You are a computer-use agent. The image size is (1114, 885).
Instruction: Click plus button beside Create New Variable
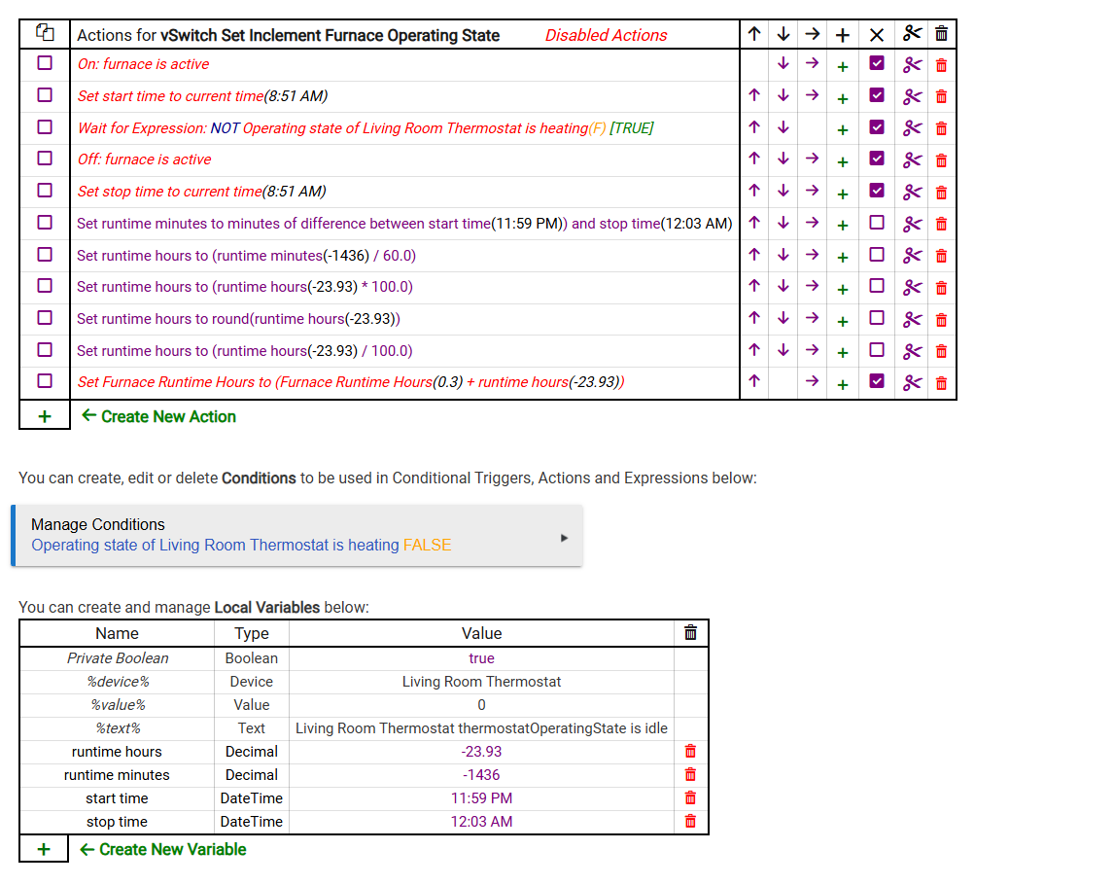coord(44,849)
